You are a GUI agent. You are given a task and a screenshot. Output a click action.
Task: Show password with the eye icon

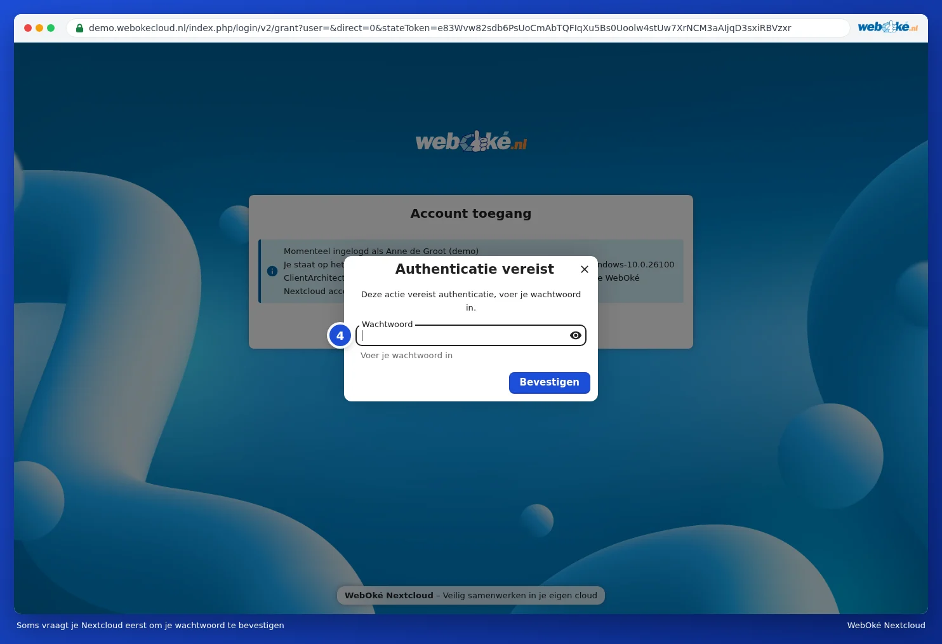coord(576,335)
